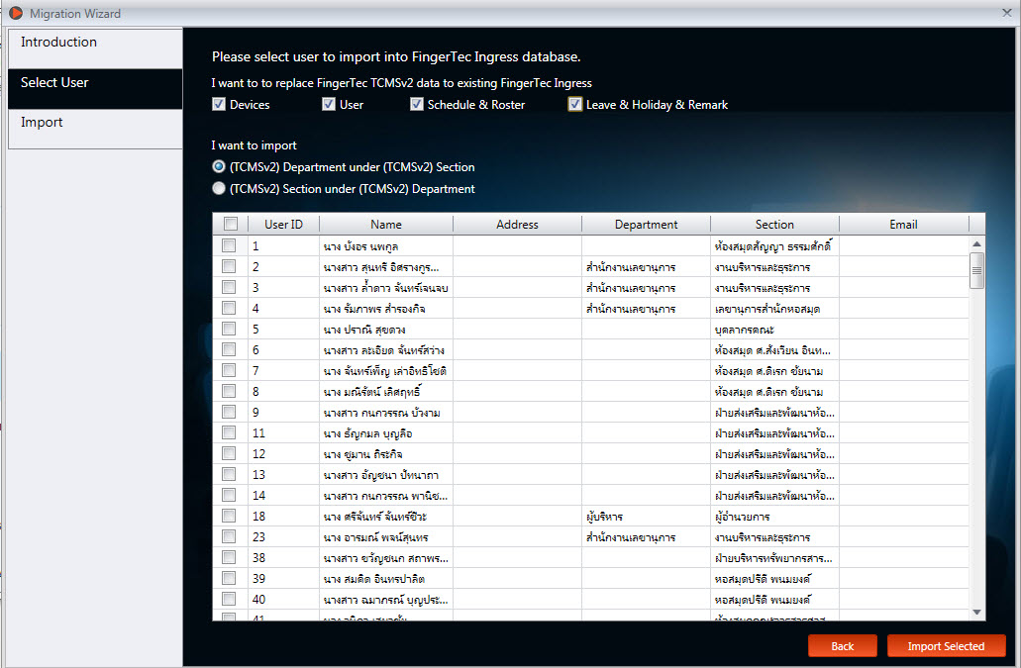Click the name cell in row 18
Screen dimensions: 1021x668
coord(386,517)
